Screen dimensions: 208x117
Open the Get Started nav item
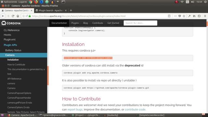click(113, 23)
